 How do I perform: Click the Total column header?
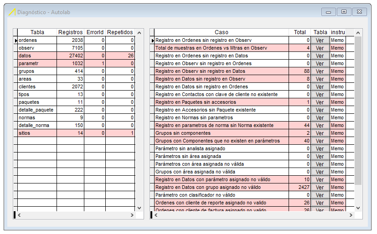pos(300,32)
